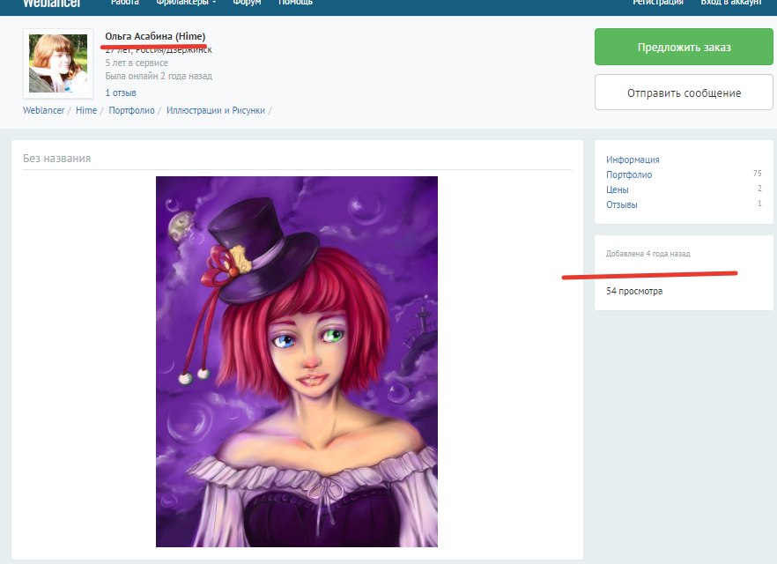
Task: Click the portfolio count 75
Action: pos(758,174)
